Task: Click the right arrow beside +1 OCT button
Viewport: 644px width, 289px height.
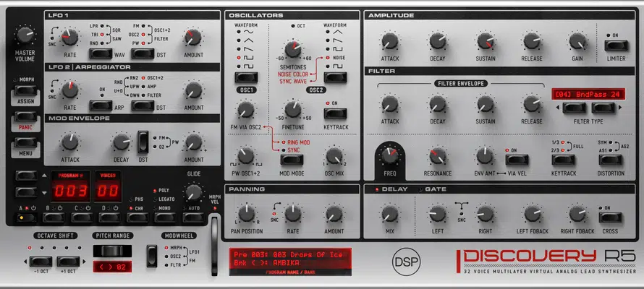Action: 84,262
